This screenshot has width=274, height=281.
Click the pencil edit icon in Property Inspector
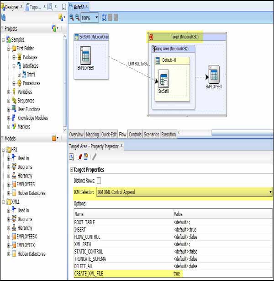pos(95,157)
